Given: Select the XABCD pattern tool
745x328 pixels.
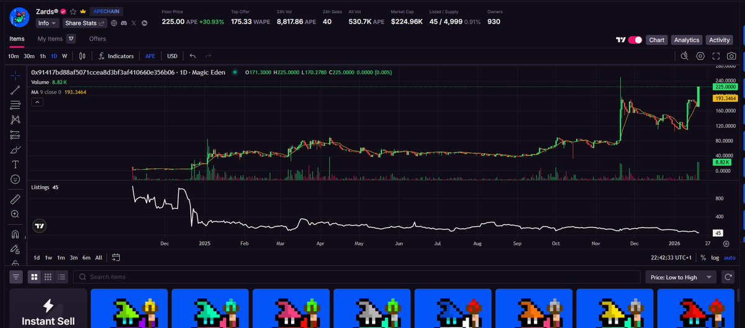Looking at the screenshot, I should [x=15, y=120].
